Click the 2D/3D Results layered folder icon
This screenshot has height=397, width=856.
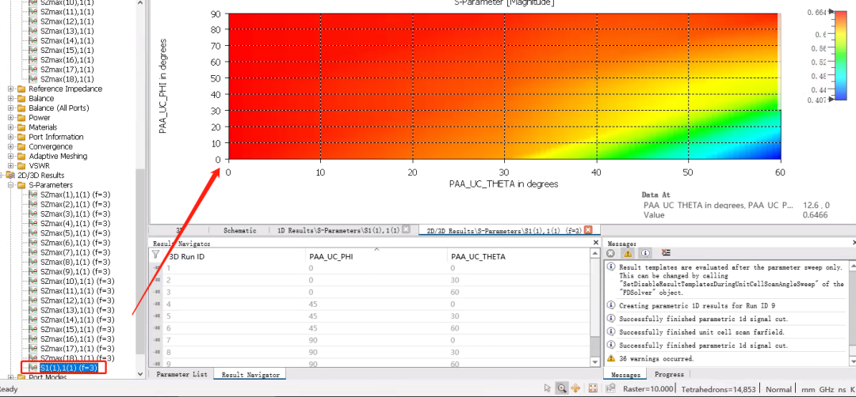(10, 176)
